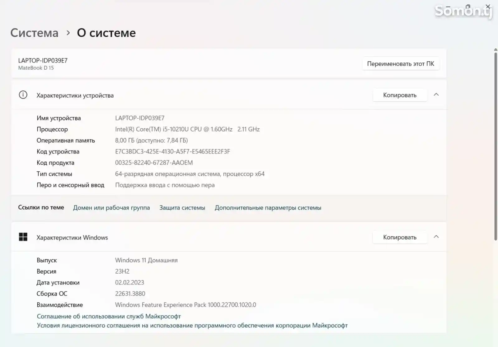498x347 pixels.
Task: Open Дополнительные параметры системы link
Action: [268, 208]
